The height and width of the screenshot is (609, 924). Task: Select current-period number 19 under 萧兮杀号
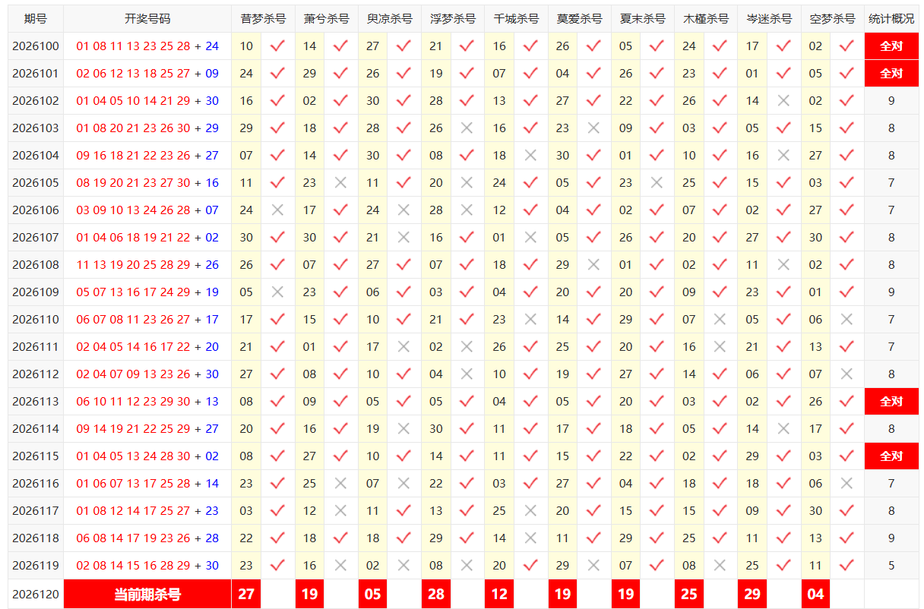click(x=309, y=595)
